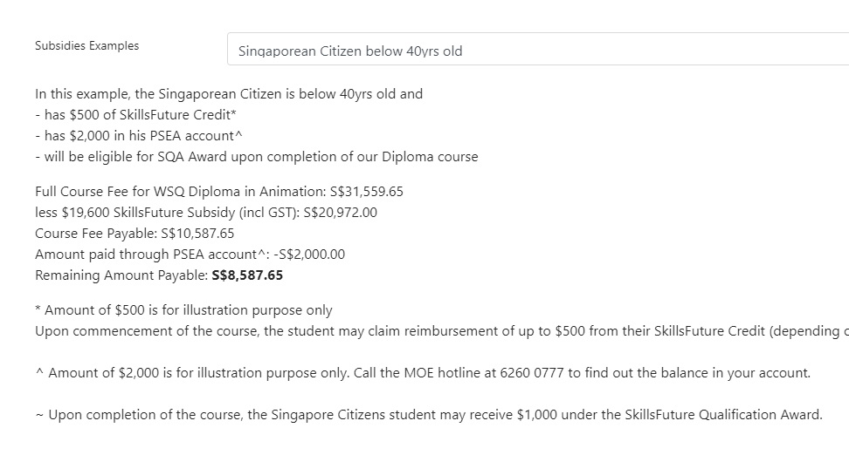Click the "In this example" introduction sentence
The width and height of the screenshot is (849, 455).
tap(229, 94)
